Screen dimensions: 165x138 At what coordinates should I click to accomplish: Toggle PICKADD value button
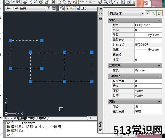pos(148,13)
